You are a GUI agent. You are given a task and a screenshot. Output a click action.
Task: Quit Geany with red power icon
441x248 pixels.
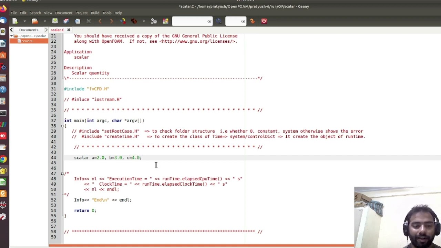[x=264, y=21]
